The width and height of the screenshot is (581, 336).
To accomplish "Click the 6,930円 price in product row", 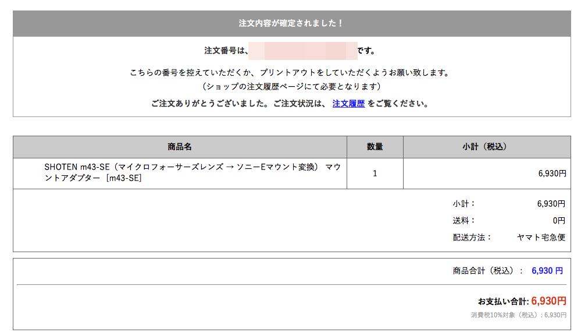I will click(x=552, y=174).
